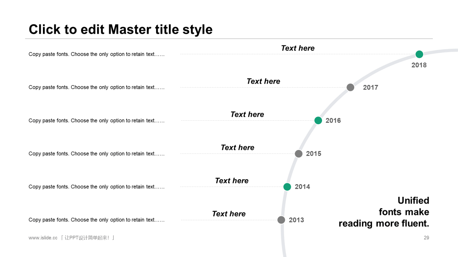
Task: Select the gray 2015 timeline marker
Action: pyautogui.click(x=299, y=154)
